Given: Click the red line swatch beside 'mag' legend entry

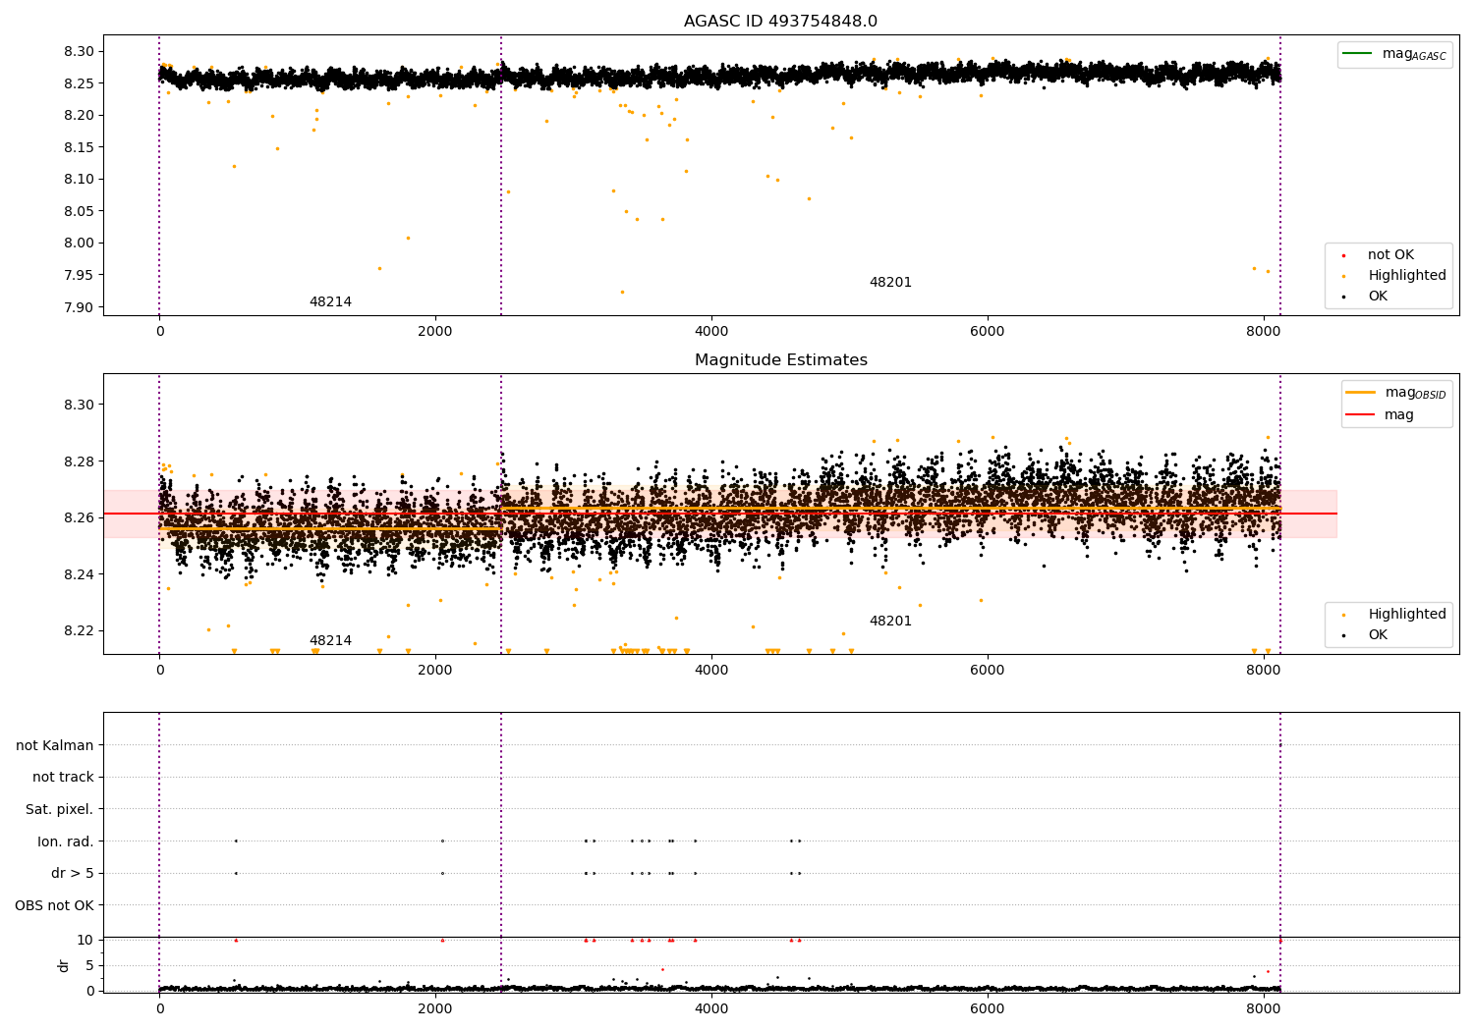Looking at the screenshot, I should point(1361,415).
